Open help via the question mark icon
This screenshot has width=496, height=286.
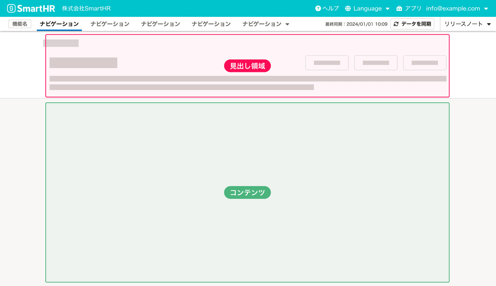(x=319, y=8)
